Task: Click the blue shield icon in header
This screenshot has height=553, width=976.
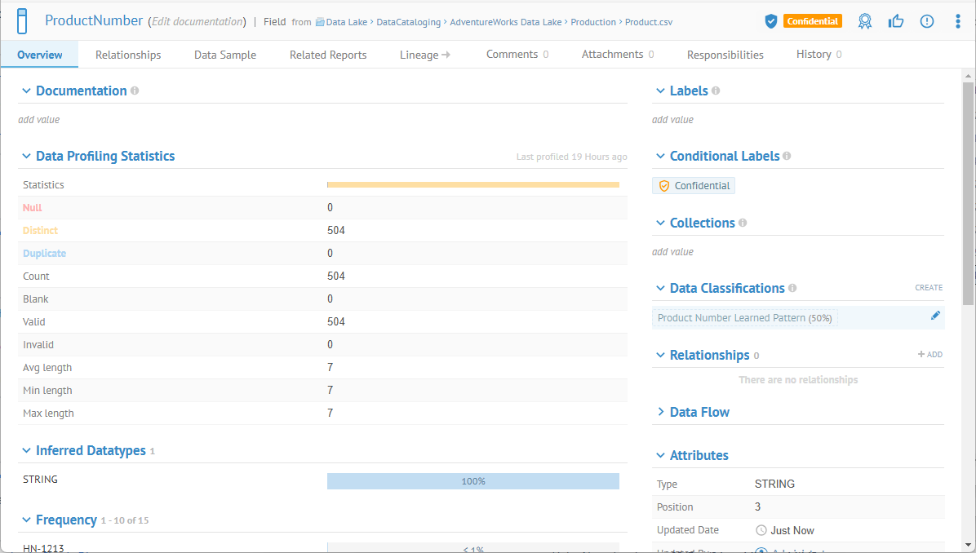Action: click(x=770, y=22)
